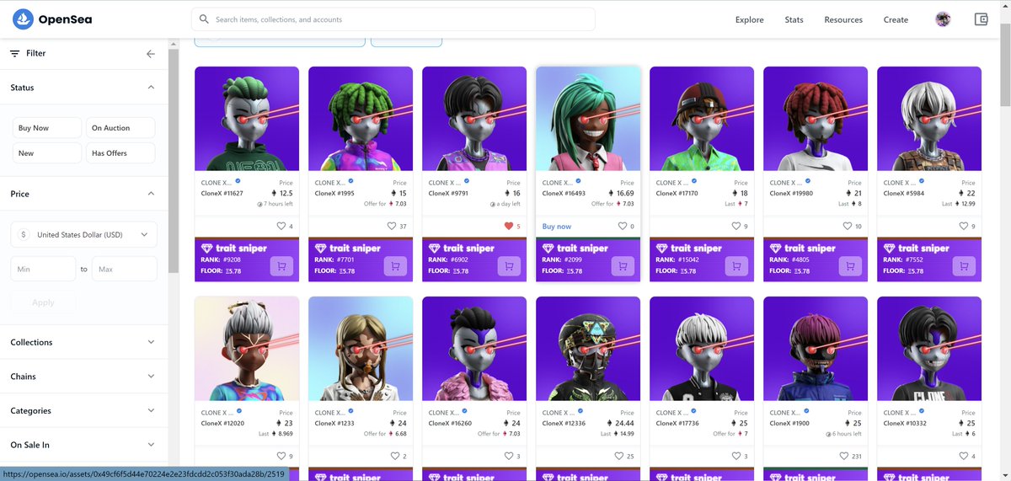Collapse the Filter sidebar with the arrow

[151, 54]
